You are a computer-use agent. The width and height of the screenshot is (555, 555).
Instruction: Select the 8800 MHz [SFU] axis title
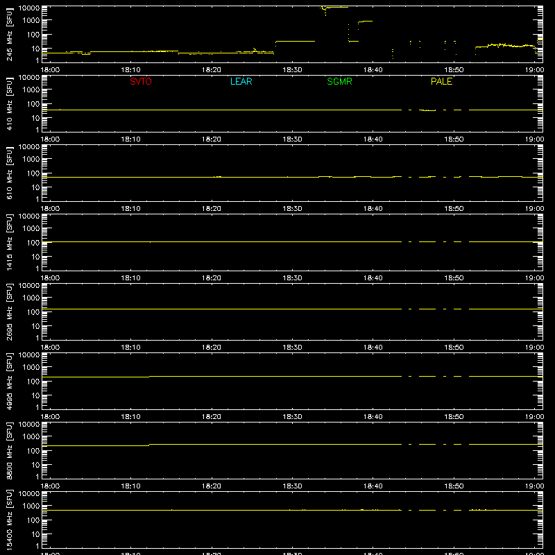10,450
